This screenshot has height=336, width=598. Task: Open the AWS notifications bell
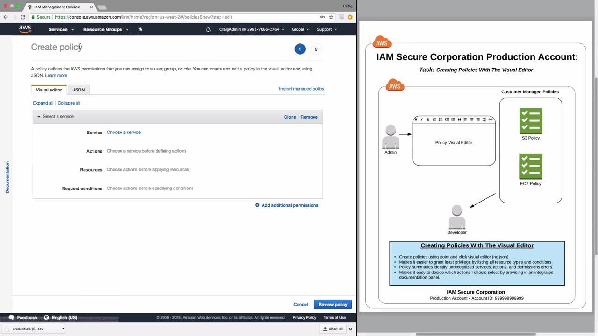(208, 29)
